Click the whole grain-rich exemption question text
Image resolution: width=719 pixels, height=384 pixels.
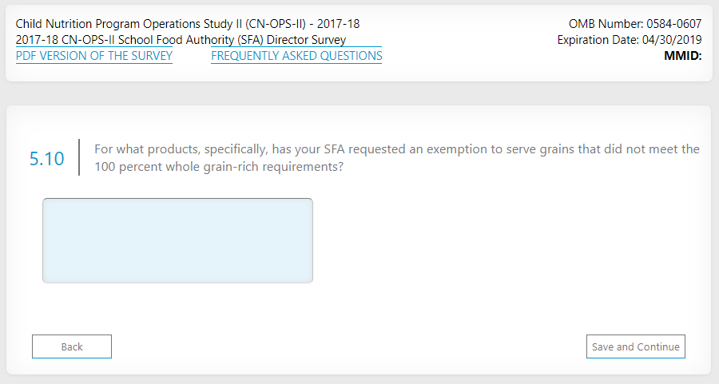396,158
